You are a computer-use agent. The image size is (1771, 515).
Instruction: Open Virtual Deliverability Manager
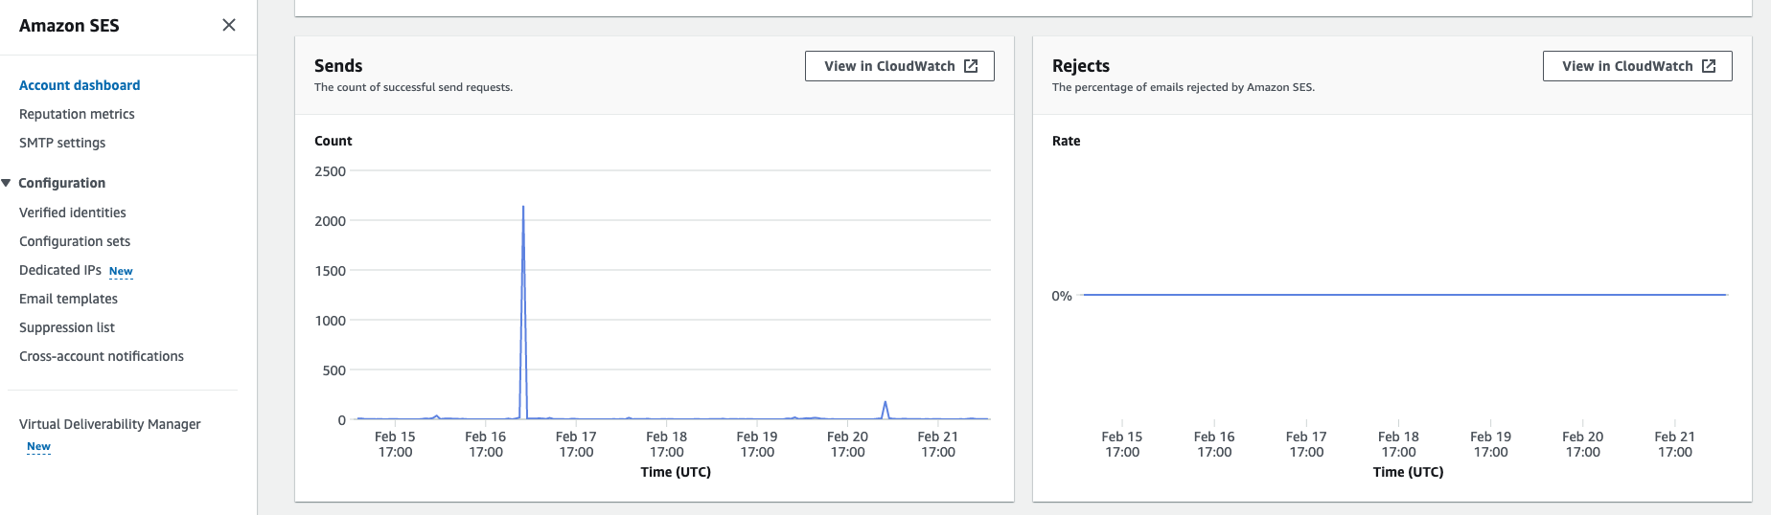pos(110,424)
